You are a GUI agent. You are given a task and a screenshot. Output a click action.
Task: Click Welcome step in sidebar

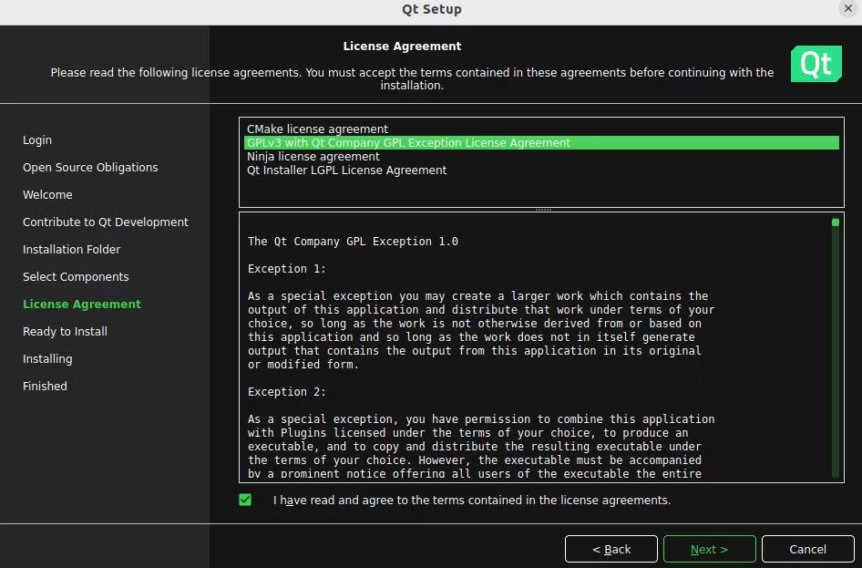pyautogui.click(x=47, y=194)
